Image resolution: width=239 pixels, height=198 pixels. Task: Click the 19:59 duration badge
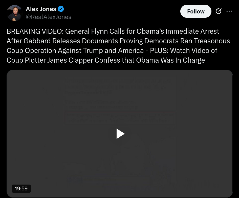click(x=21, y=189)
